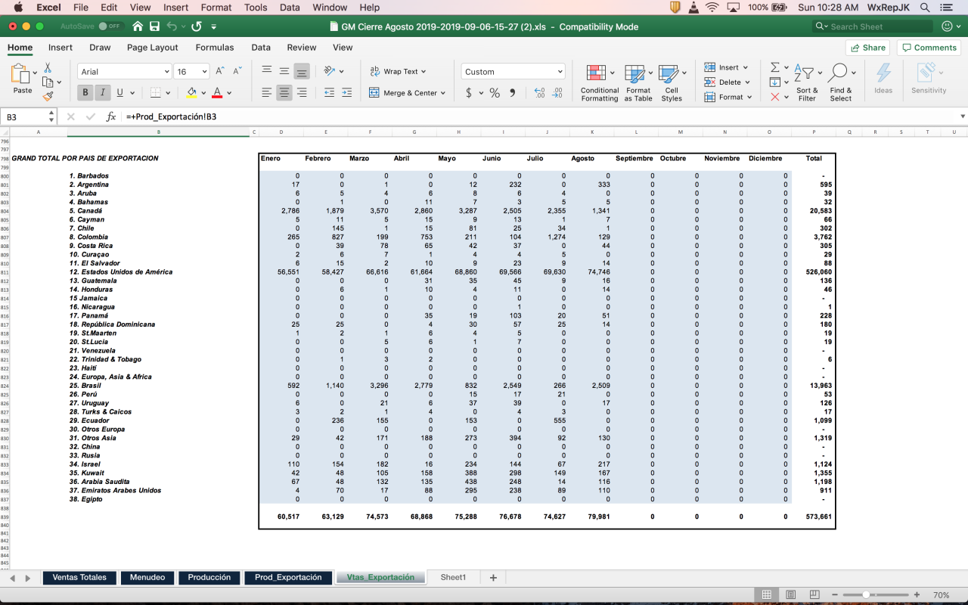The height and width of the screenshot is (605, 968).
Task: Click the Save icon in title bar
Action: [x=155, y=26]
